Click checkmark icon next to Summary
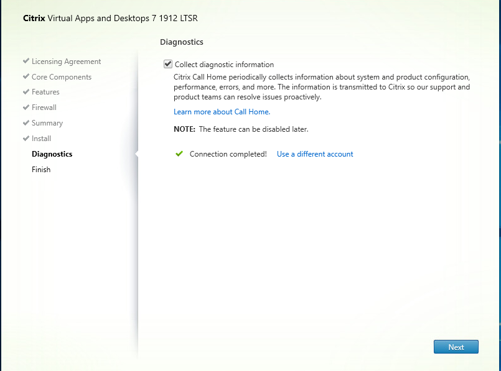The width and height of the screenshot is (501, 371). [x=26, y=122]
